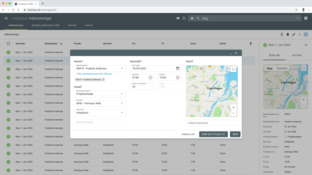Click the GEM button to save
The height and width of the screenshot is (175, 312).
coord(235,134)
